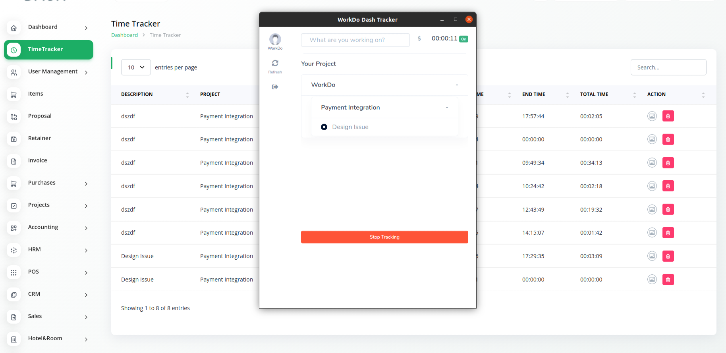Sort by the End Time column header
726x353 pixels.
click(533, 95)
